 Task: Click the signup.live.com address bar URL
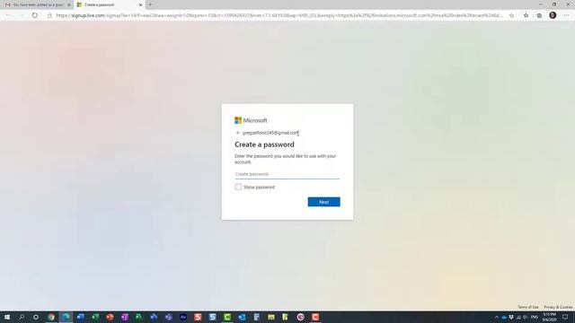pos(279,15)
